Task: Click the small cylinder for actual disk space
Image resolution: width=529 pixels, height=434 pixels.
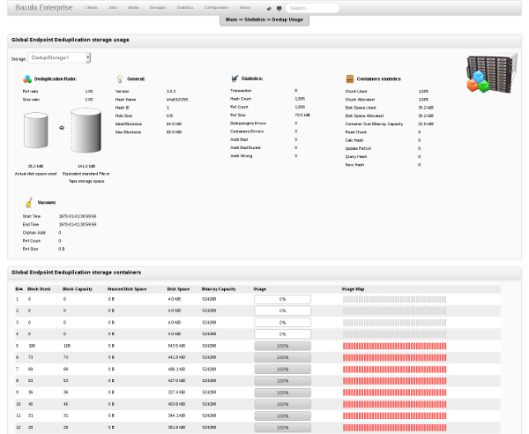Action: click(36, 131)
